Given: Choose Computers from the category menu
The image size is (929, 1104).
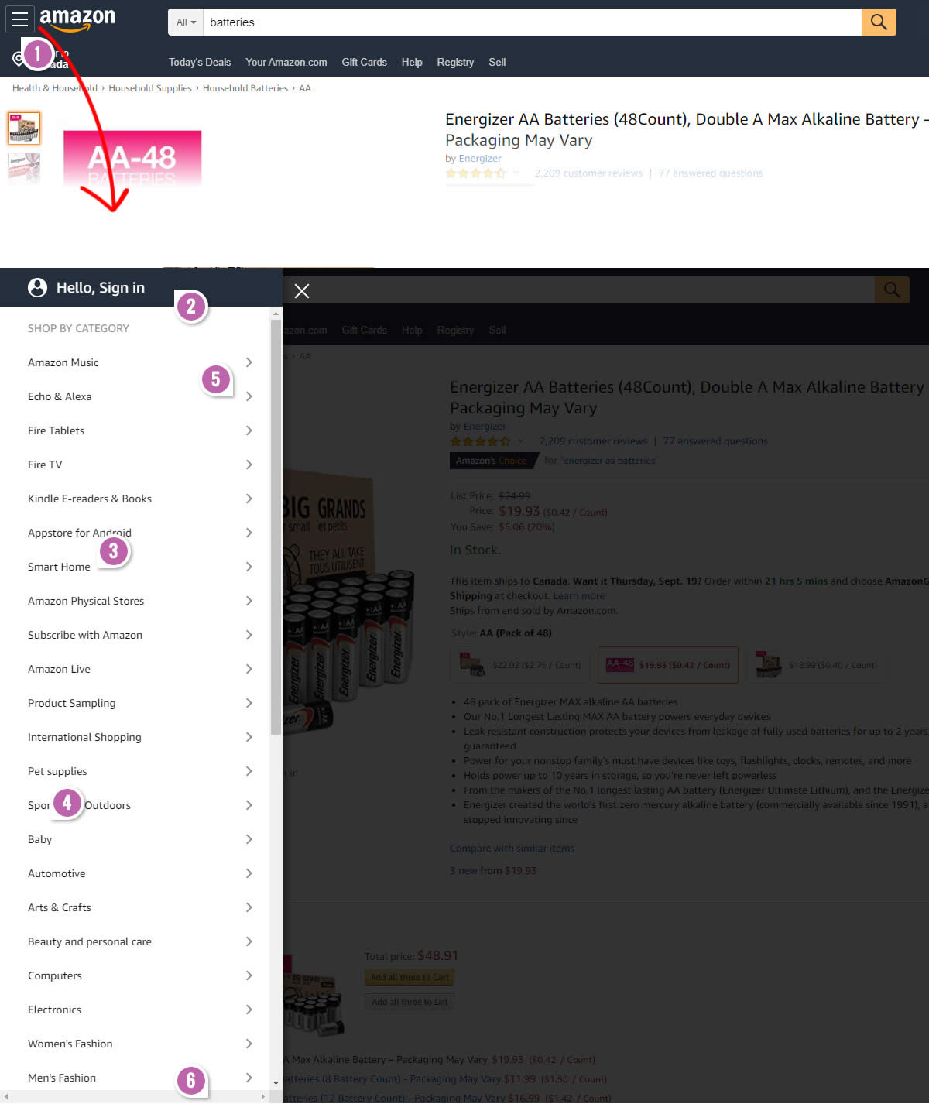Looking at the screenshot, I should pos(55,975).
